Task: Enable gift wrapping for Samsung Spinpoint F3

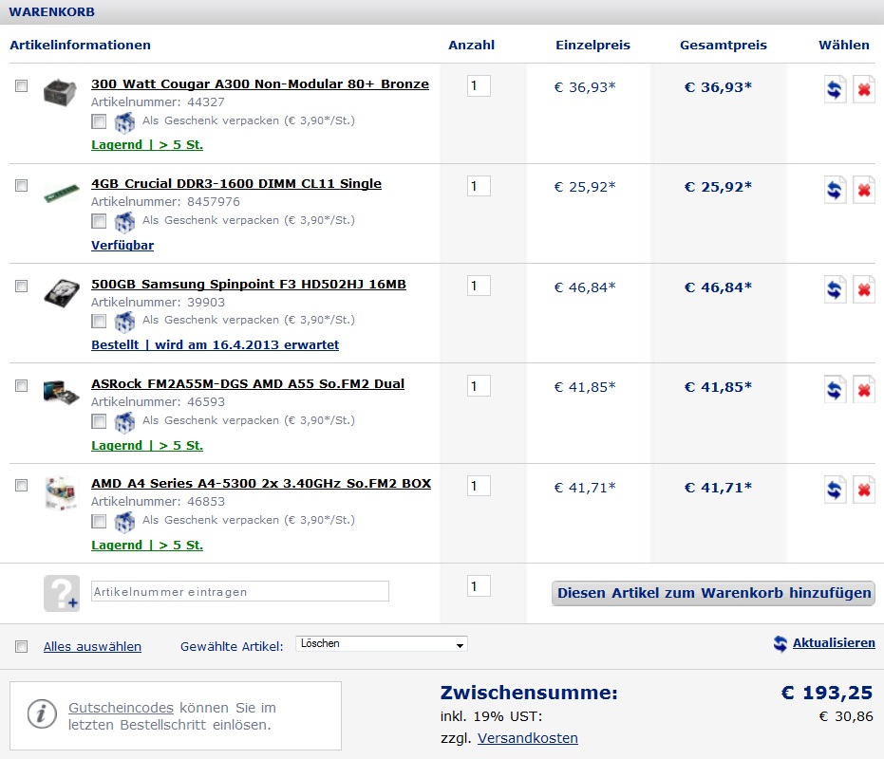Action: coord(99,321)
